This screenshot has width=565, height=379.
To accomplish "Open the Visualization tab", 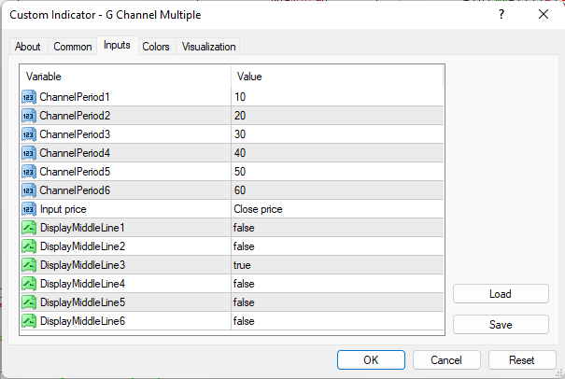I will pyautogui.click(x=209, y=47).
